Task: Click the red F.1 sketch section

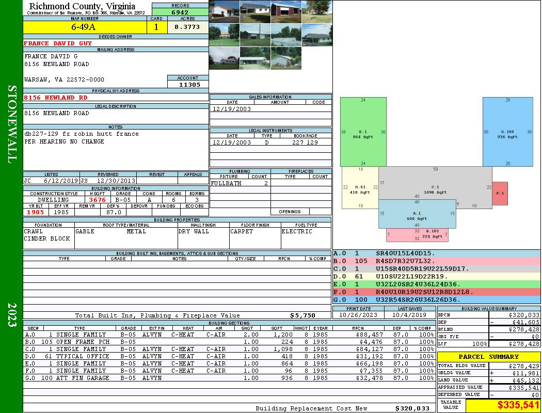Action: 500,193
